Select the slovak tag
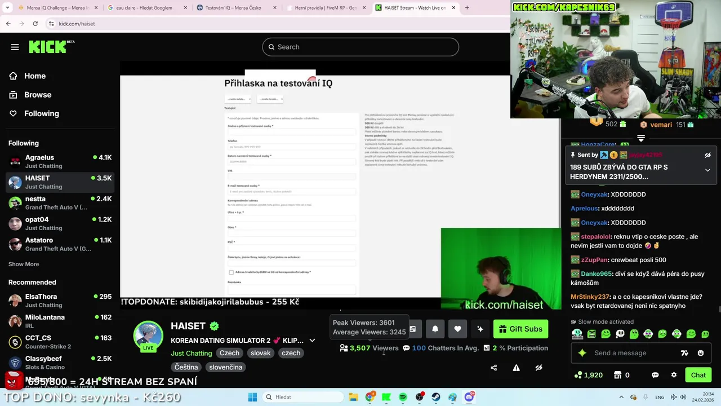This screenshot has height=406, width=721. pyautogui.click(x=260, y=353)
